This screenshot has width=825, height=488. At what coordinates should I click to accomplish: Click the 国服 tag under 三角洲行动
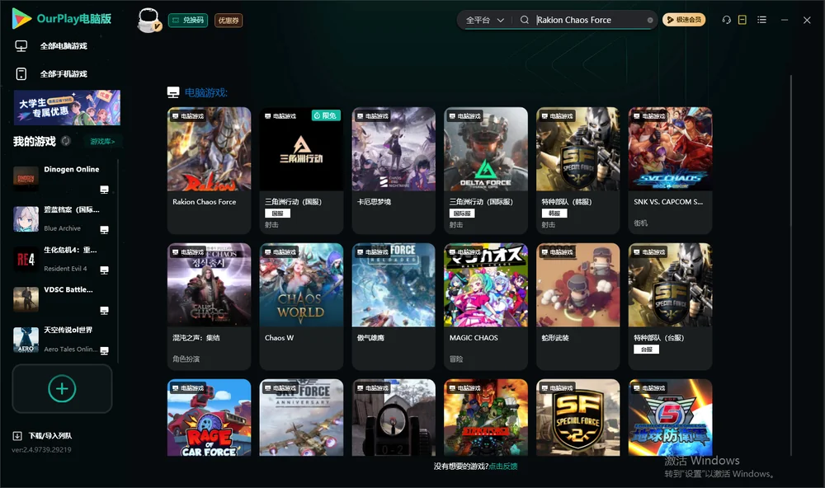pos(277,213)
